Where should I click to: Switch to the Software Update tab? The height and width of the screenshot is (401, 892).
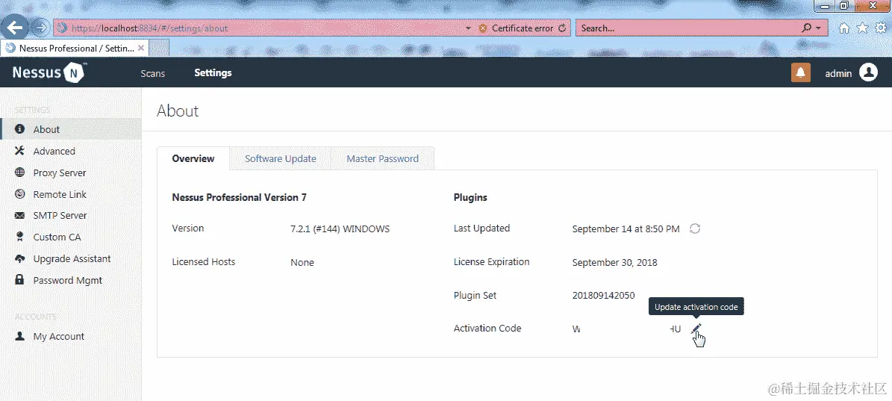(281, 159)
